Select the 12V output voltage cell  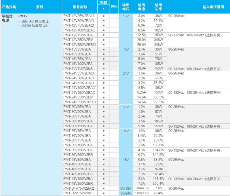(126, 16)
